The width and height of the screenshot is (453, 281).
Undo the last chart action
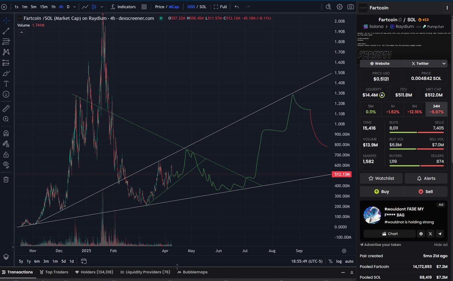tap(237, 7)
